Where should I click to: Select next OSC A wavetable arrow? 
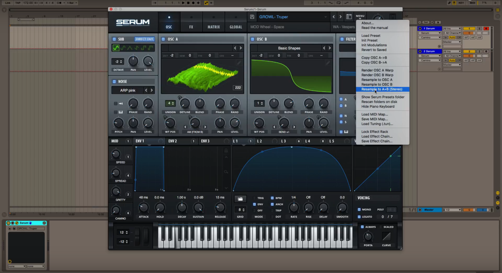[241, 48]
